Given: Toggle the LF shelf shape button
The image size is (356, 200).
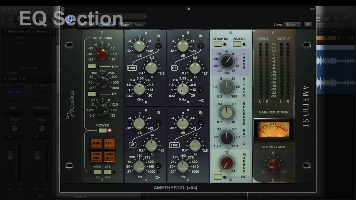Looking at the screenshot, I should (158, 166).
